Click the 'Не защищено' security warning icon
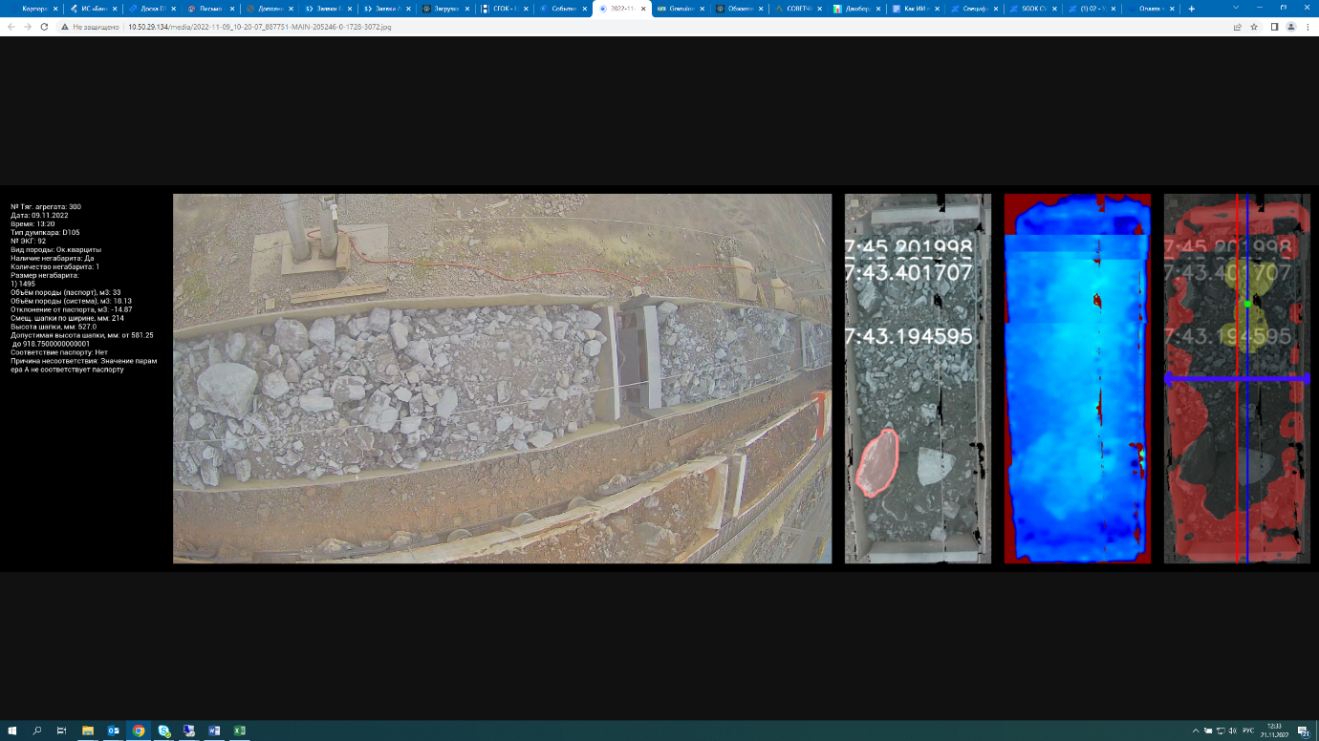Viewport: 1319px width, 741px height. (x=64, y=27)
